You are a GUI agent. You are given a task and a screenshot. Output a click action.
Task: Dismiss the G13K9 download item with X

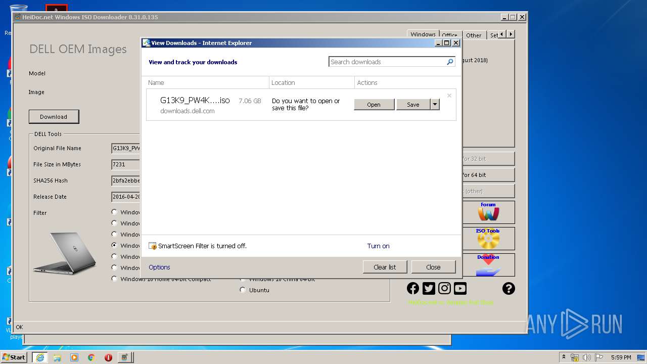tap(449, 96)
